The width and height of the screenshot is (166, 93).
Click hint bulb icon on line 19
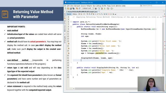[x=68, y=53]
